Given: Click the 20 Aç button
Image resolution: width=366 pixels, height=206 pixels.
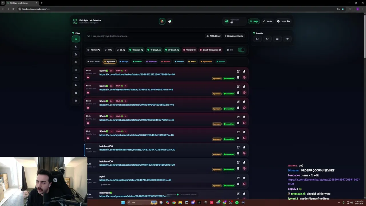Looking at the screenshot, I should [x=121, y=50].
